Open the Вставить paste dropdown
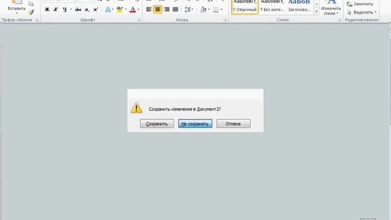Viewport: 391px width, 220px height. click(16, 13)
